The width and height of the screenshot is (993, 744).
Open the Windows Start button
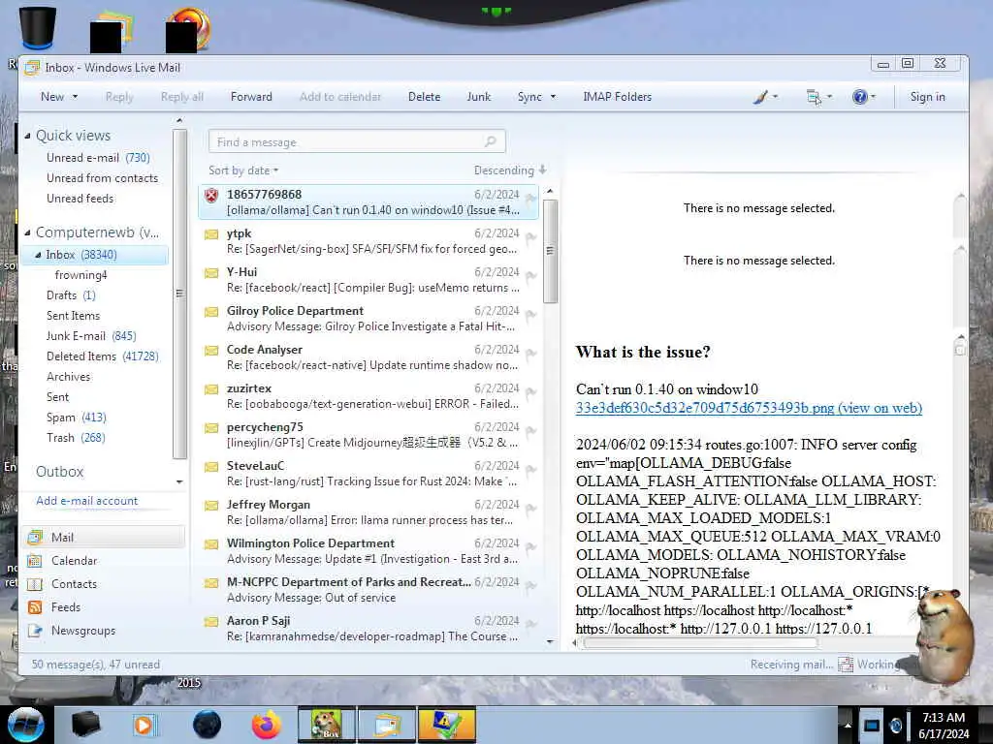pos(25,725)
